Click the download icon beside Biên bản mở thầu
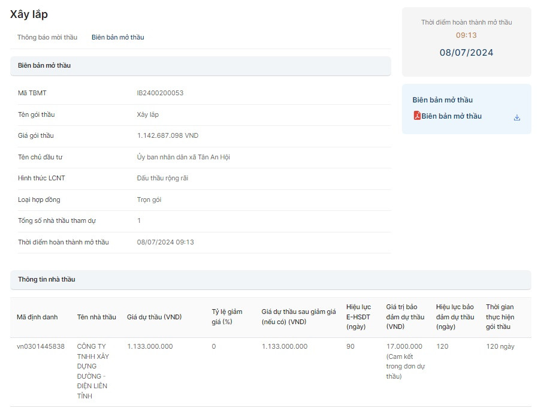The image size is (544, 420). (x=516, y=117)
